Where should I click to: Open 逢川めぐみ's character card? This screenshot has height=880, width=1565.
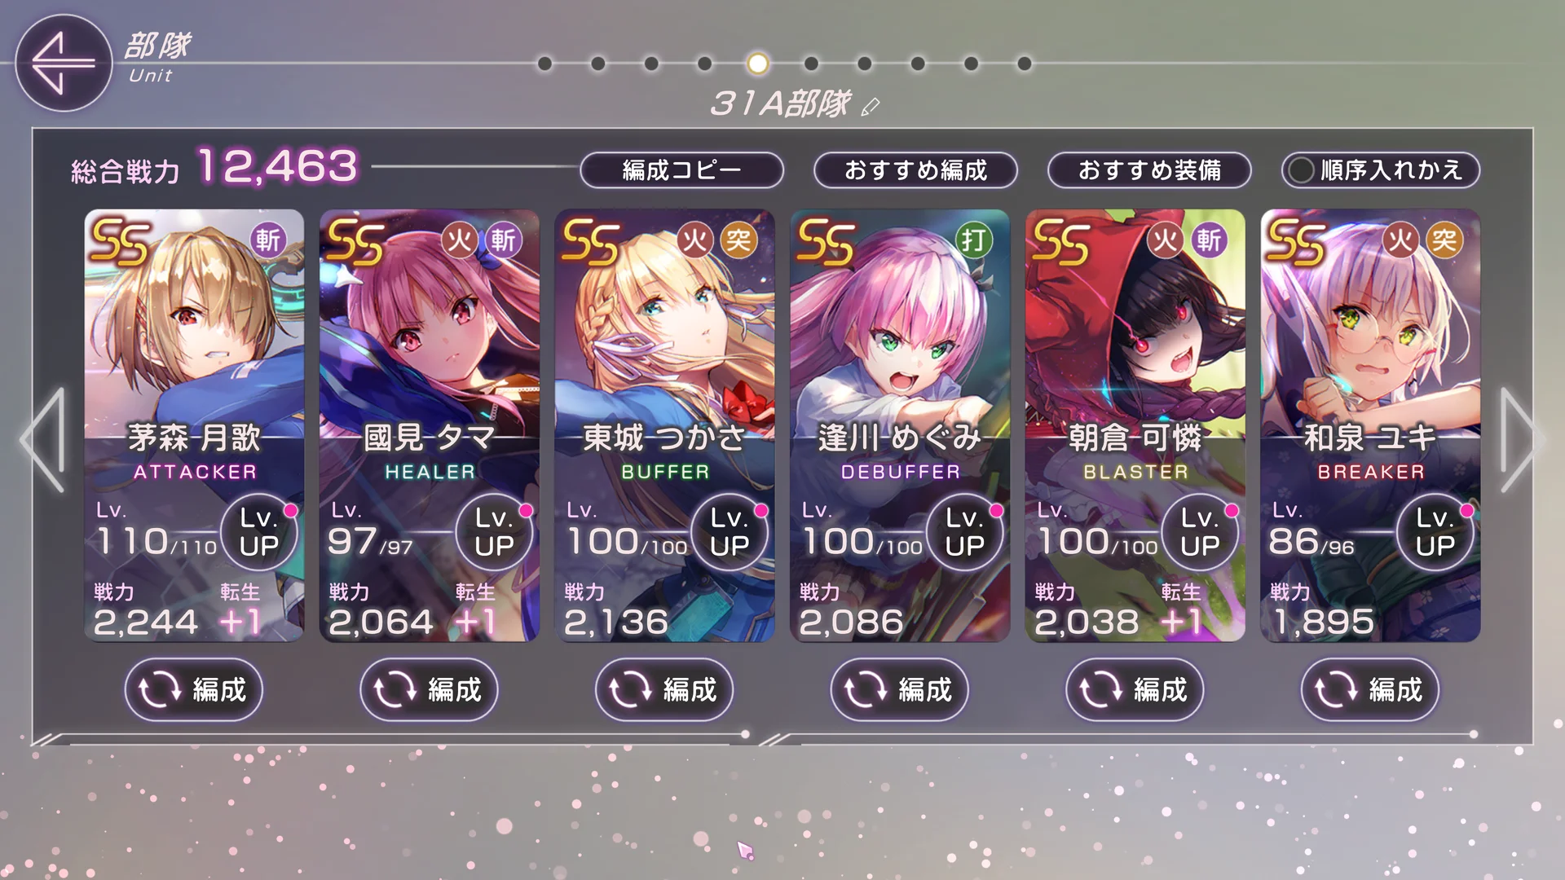tap(900, 425)
